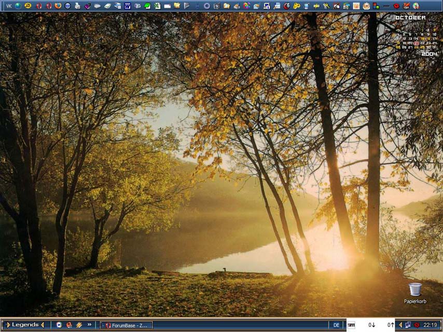The width and height of the screenshot is (443, 332).
Task: Open red gear icon in top toolbar
Action: point(396,6)
